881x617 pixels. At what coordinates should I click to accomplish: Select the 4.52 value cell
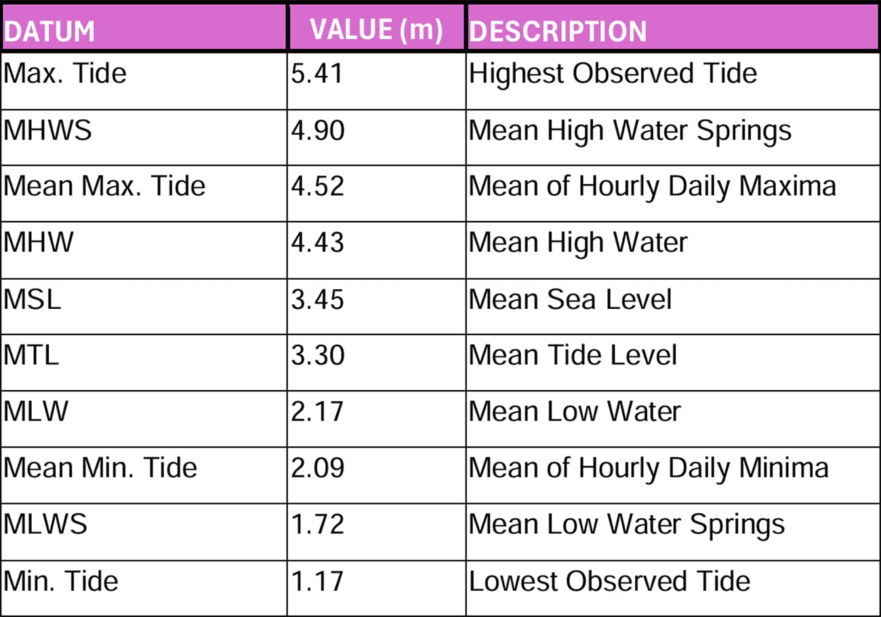click(x=317, y=186)
